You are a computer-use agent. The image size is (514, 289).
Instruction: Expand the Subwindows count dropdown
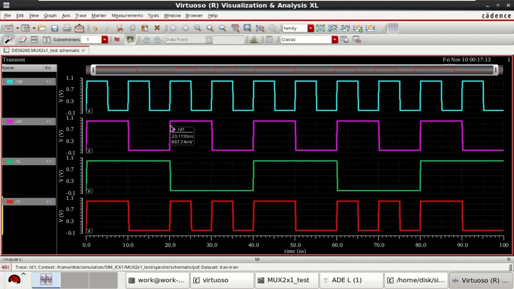104,39
